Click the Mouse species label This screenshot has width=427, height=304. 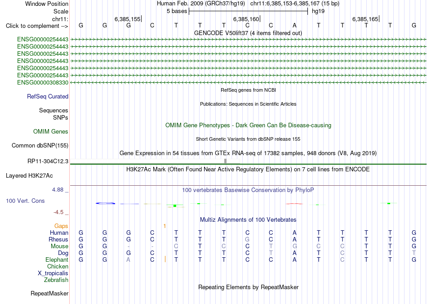[x=59, y=246]
